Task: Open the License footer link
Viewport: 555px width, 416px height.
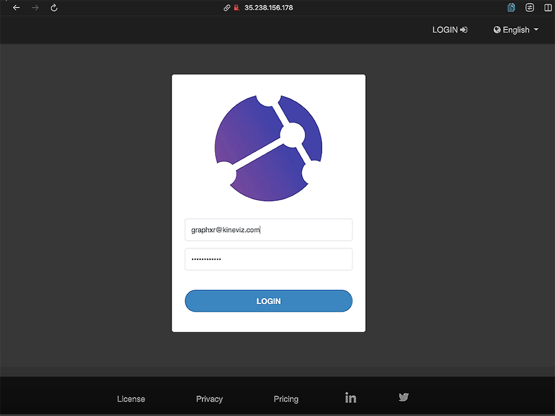Action: [131, 399]
